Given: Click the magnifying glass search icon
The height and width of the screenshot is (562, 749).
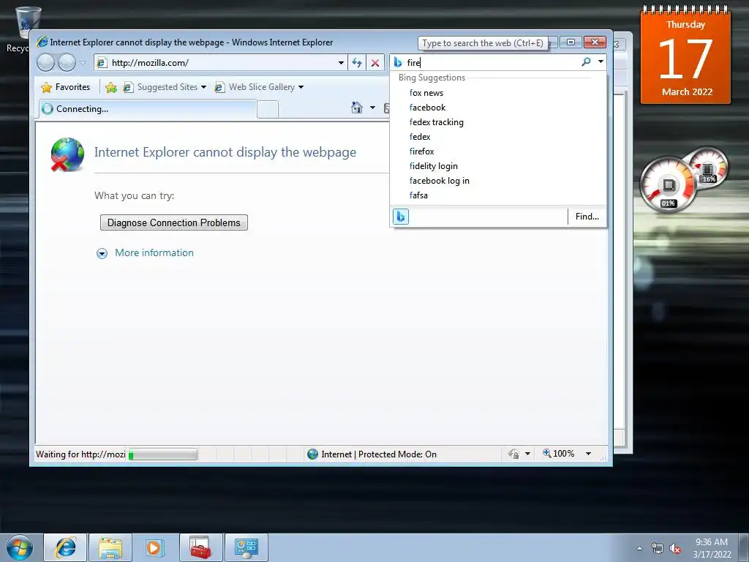Looking at the screenshot, I should tap(586, 62).
